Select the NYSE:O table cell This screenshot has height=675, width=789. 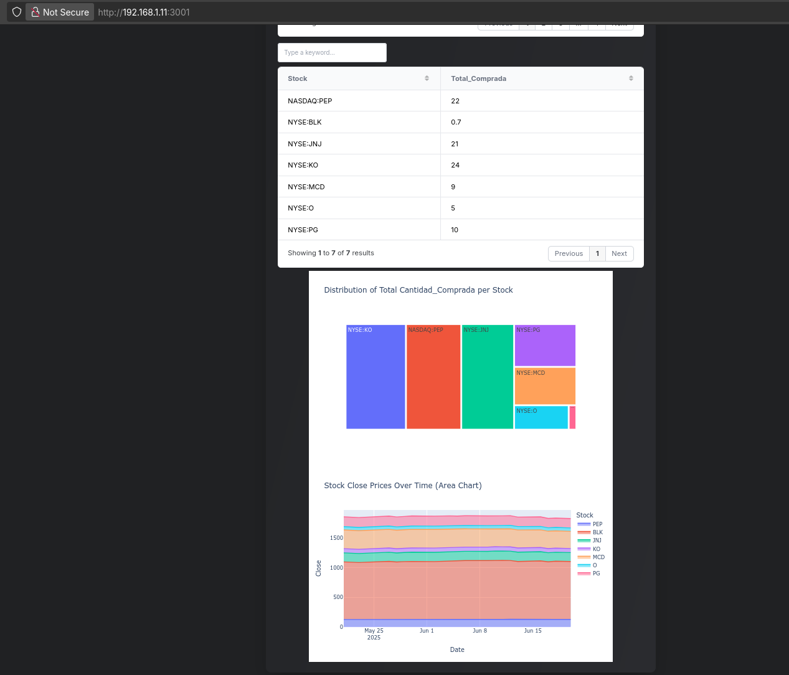[x=359, y=208]
